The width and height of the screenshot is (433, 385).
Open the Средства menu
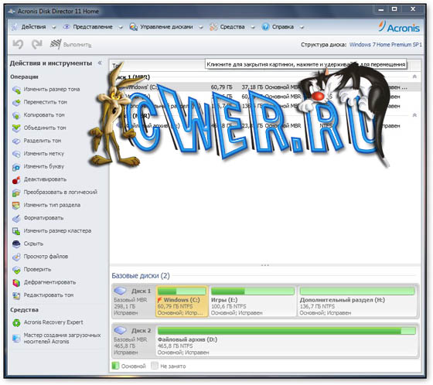pyautogui.click(x=232, y=27)
